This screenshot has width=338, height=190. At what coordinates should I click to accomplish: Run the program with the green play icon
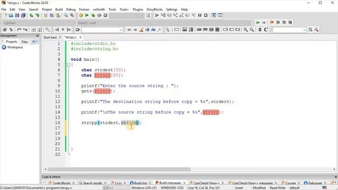point(87,15)
